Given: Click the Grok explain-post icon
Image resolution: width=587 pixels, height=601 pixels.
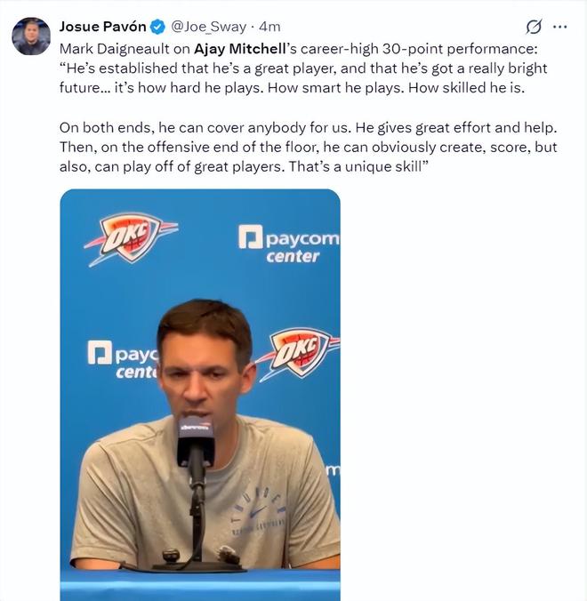Looking at the screenshot, I should (534, 27).
